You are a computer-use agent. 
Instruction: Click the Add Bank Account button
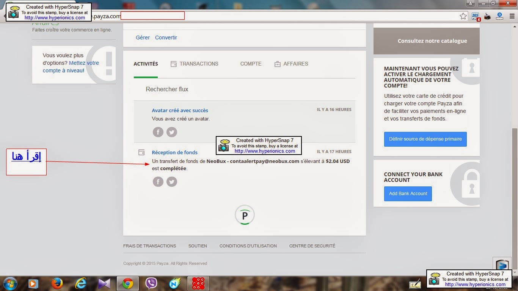tap(408, 194)
